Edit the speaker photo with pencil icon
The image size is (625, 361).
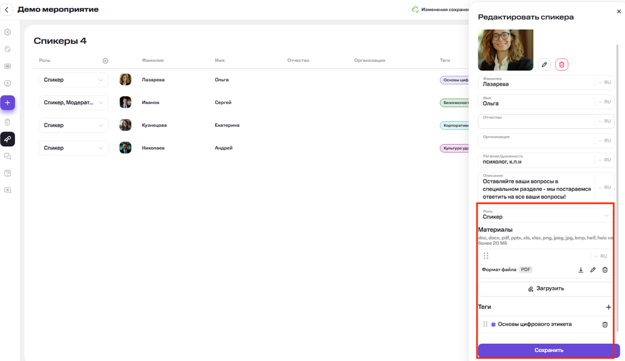(544, 65)
